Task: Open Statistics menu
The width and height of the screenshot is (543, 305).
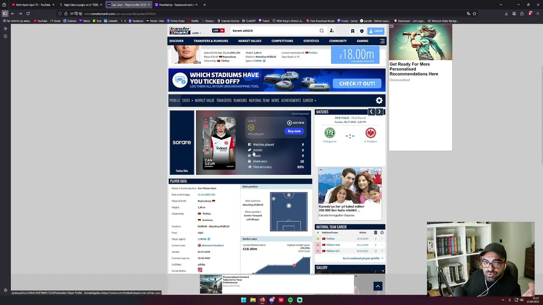Action: pyautogui.click(x=311, y=41)
